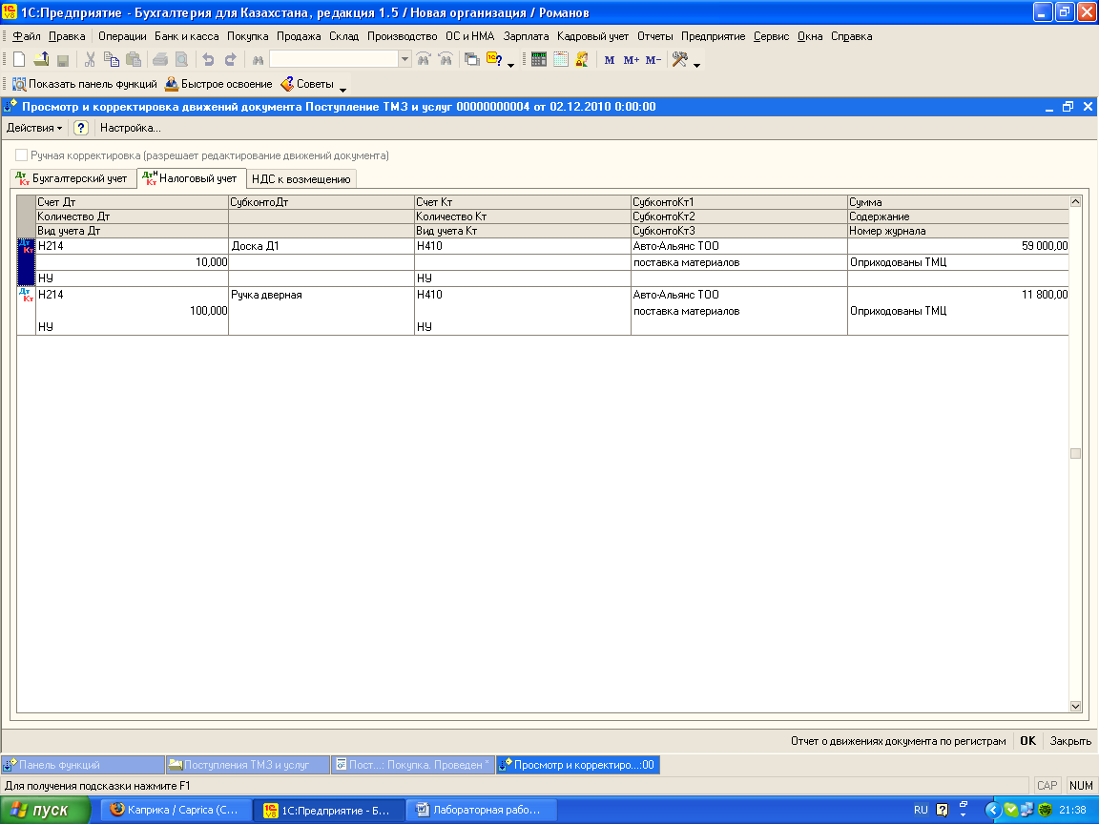Click the yellow question mark help icon
Screen dimensions: 1099x824
pos(80,128)
